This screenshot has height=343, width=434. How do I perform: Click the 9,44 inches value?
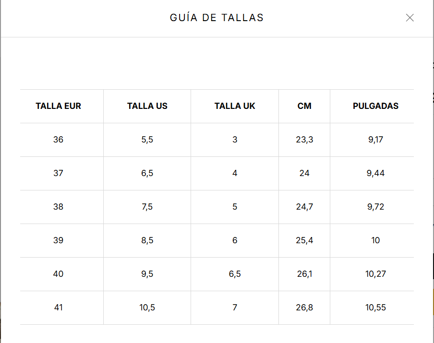point(375,173)
